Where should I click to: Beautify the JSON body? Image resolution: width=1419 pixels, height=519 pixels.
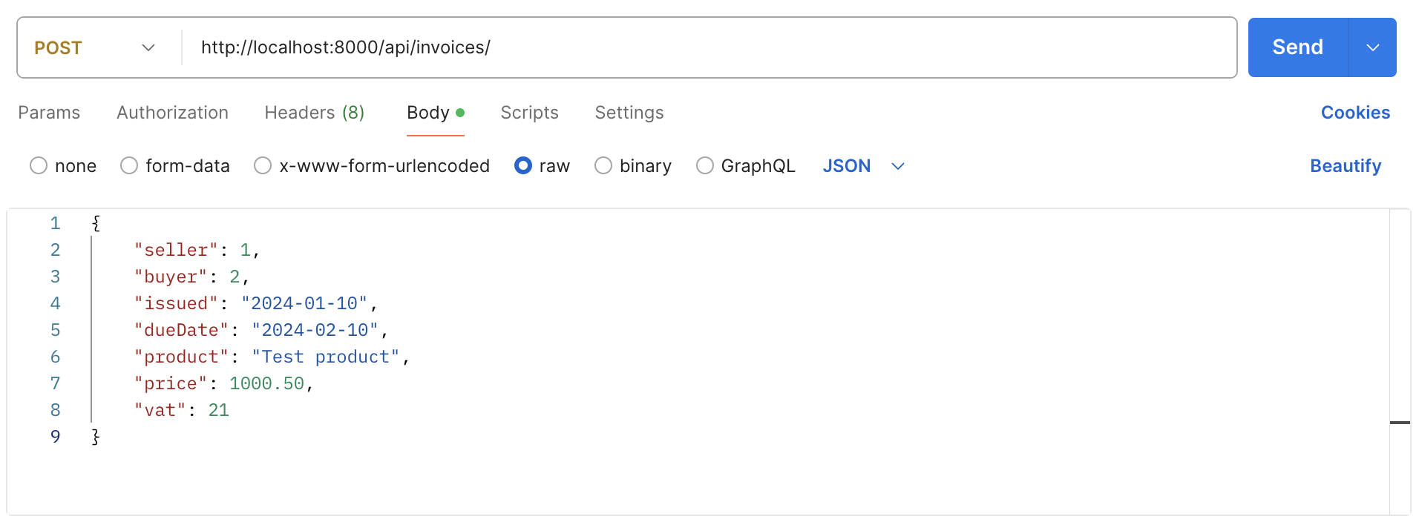pyautogui.click(x=1345, y=166)
